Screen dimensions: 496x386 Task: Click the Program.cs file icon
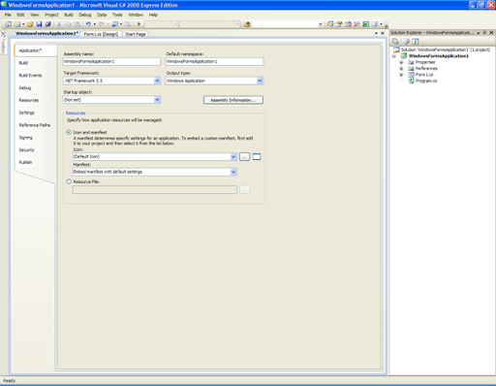[x=412, y=80]
